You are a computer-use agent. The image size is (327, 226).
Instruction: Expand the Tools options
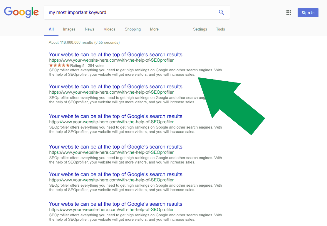pos(220,29)
